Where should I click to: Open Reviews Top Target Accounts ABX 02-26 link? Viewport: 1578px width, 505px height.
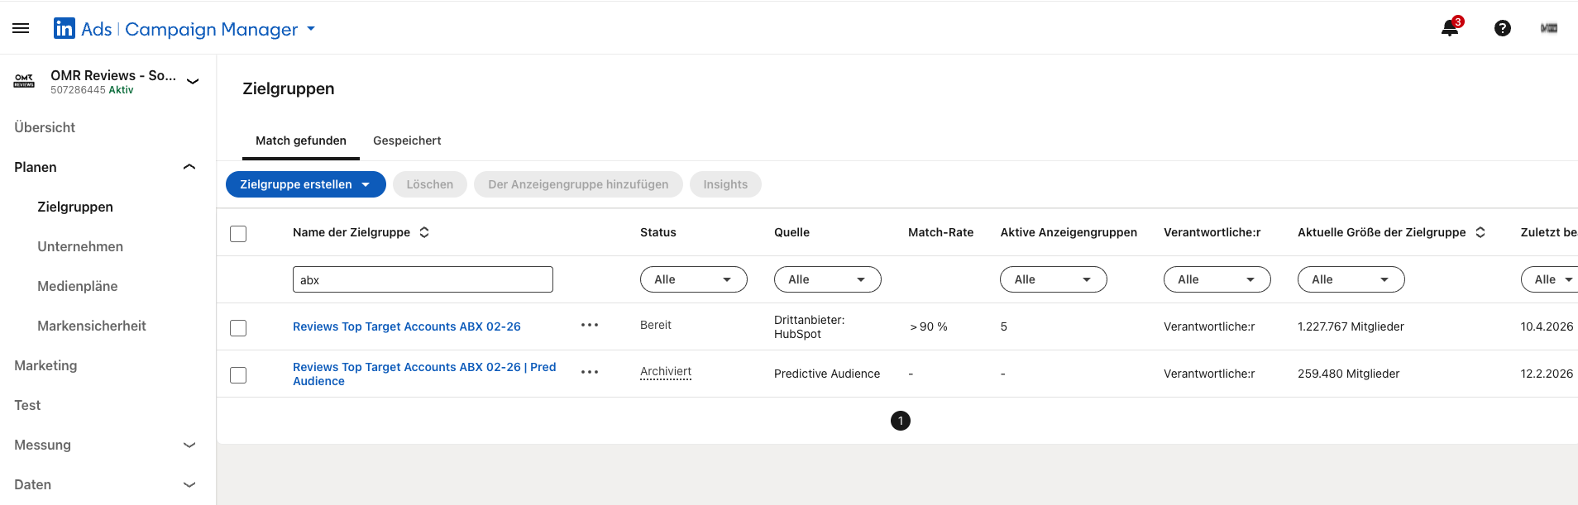click(407, 326)
